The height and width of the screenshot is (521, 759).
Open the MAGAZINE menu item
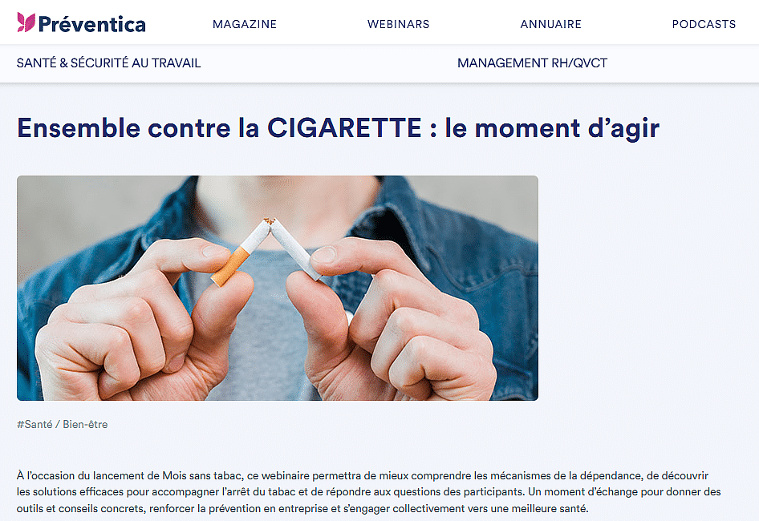click(245, 24)
